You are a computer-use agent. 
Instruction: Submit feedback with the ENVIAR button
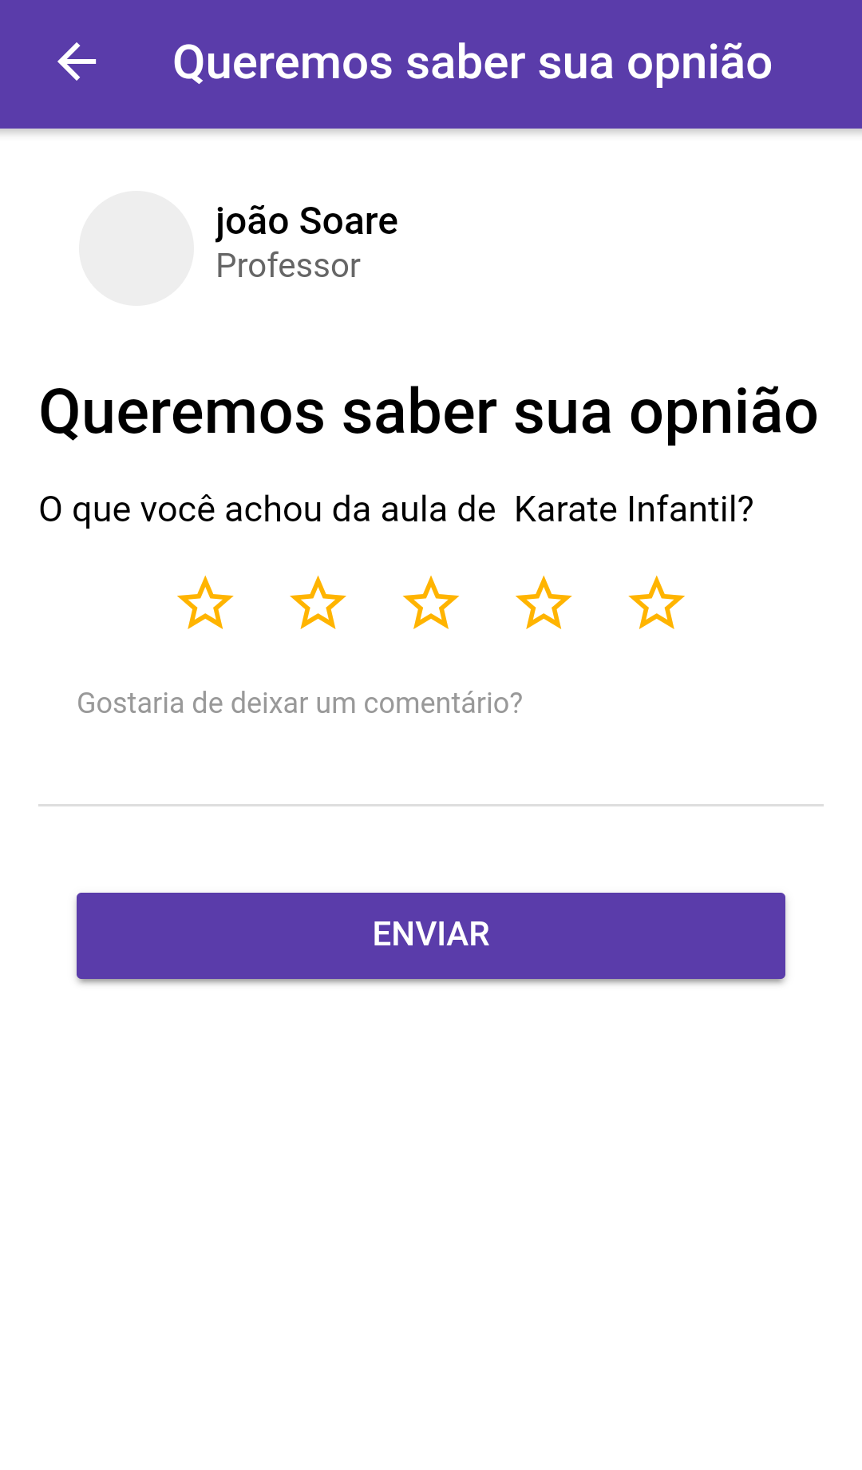click(x=431, y=935)
